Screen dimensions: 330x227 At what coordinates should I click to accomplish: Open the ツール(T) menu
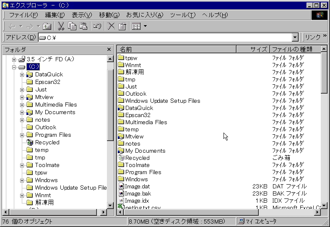(183, 15)
